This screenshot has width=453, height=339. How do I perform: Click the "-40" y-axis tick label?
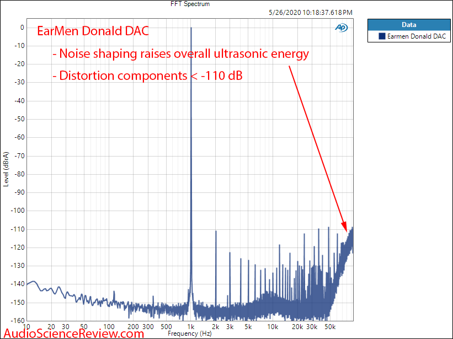20,101
